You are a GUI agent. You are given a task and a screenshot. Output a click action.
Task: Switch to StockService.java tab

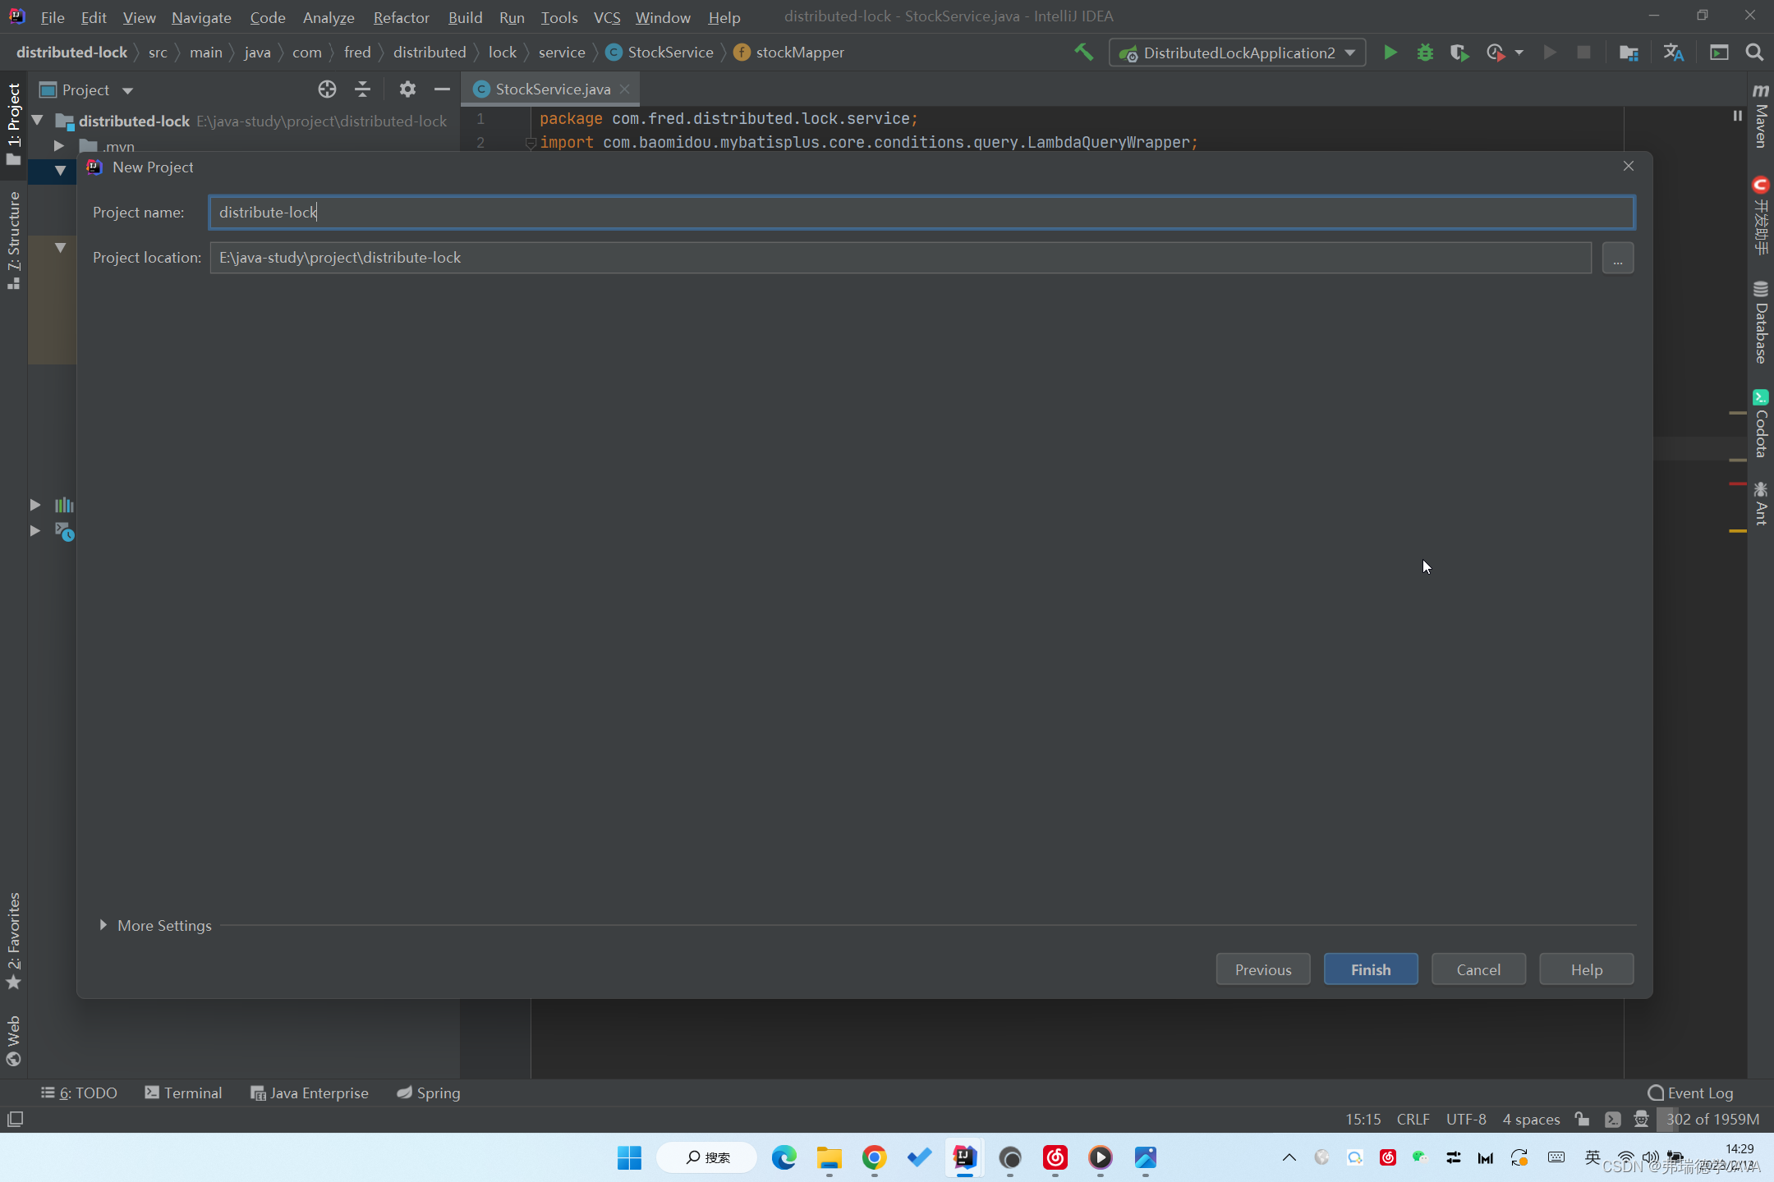tap(552, 89)
